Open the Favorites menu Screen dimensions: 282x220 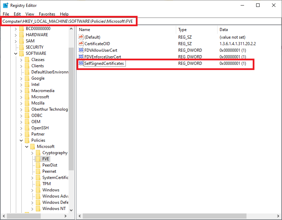coord(47,14)
